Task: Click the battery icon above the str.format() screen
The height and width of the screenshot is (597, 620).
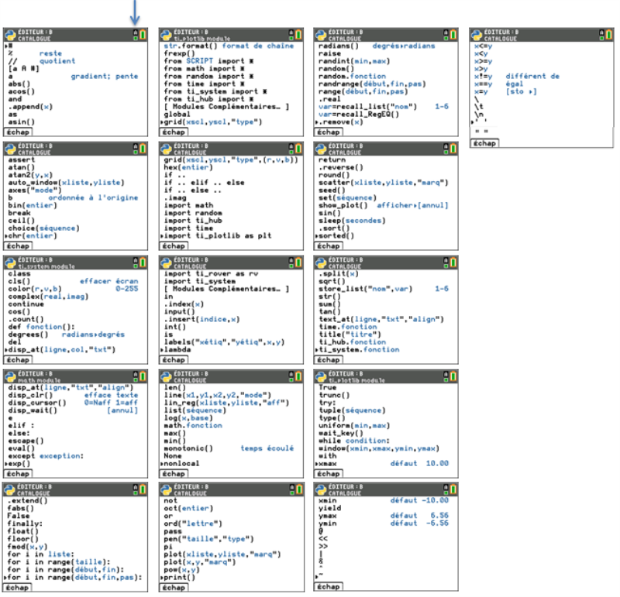Action: click(x=299, y=33)
